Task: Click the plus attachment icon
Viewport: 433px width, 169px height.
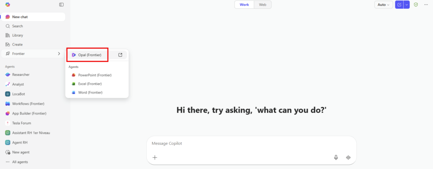Action: click(x=155, y=157)
